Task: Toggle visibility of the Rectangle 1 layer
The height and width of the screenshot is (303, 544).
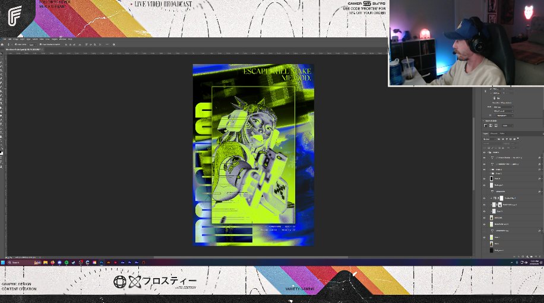Action: (x=485, y=185)
